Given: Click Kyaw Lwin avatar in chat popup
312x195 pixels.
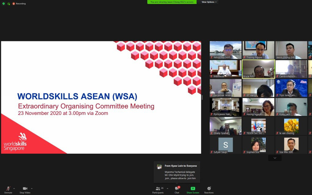Looking at the screenshot, I should [159, 167].
